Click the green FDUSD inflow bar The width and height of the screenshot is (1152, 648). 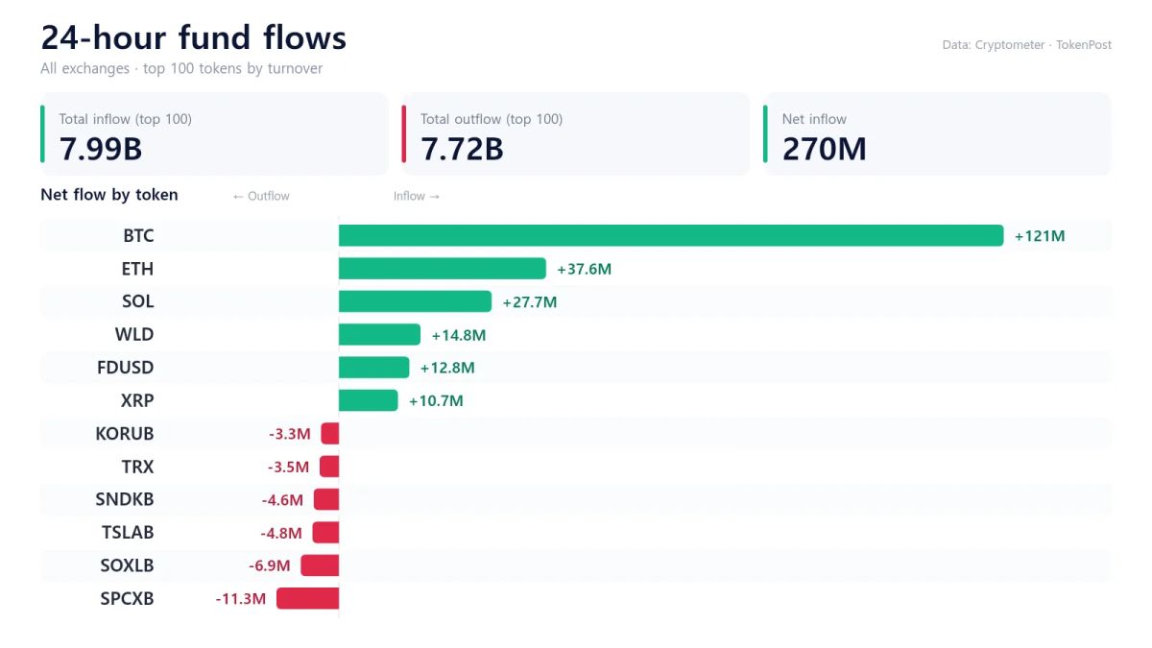pyautogui.click(x=374, y=368)
